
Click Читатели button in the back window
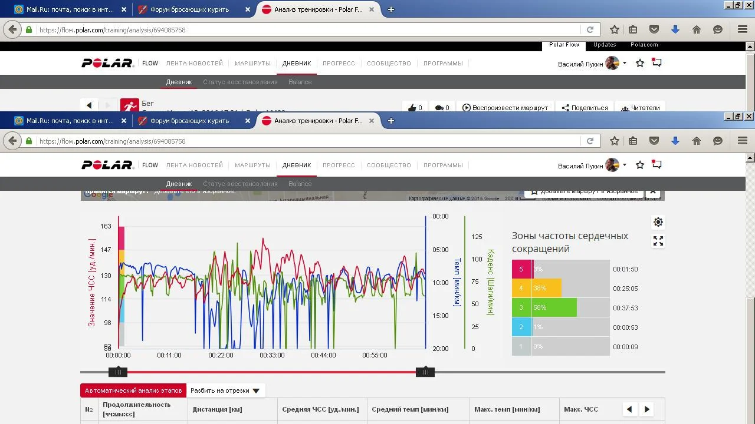click(x=640, y=108)
